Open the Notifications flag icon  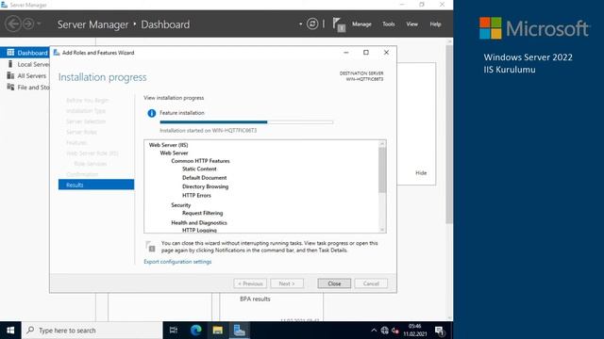click(339, 24)
